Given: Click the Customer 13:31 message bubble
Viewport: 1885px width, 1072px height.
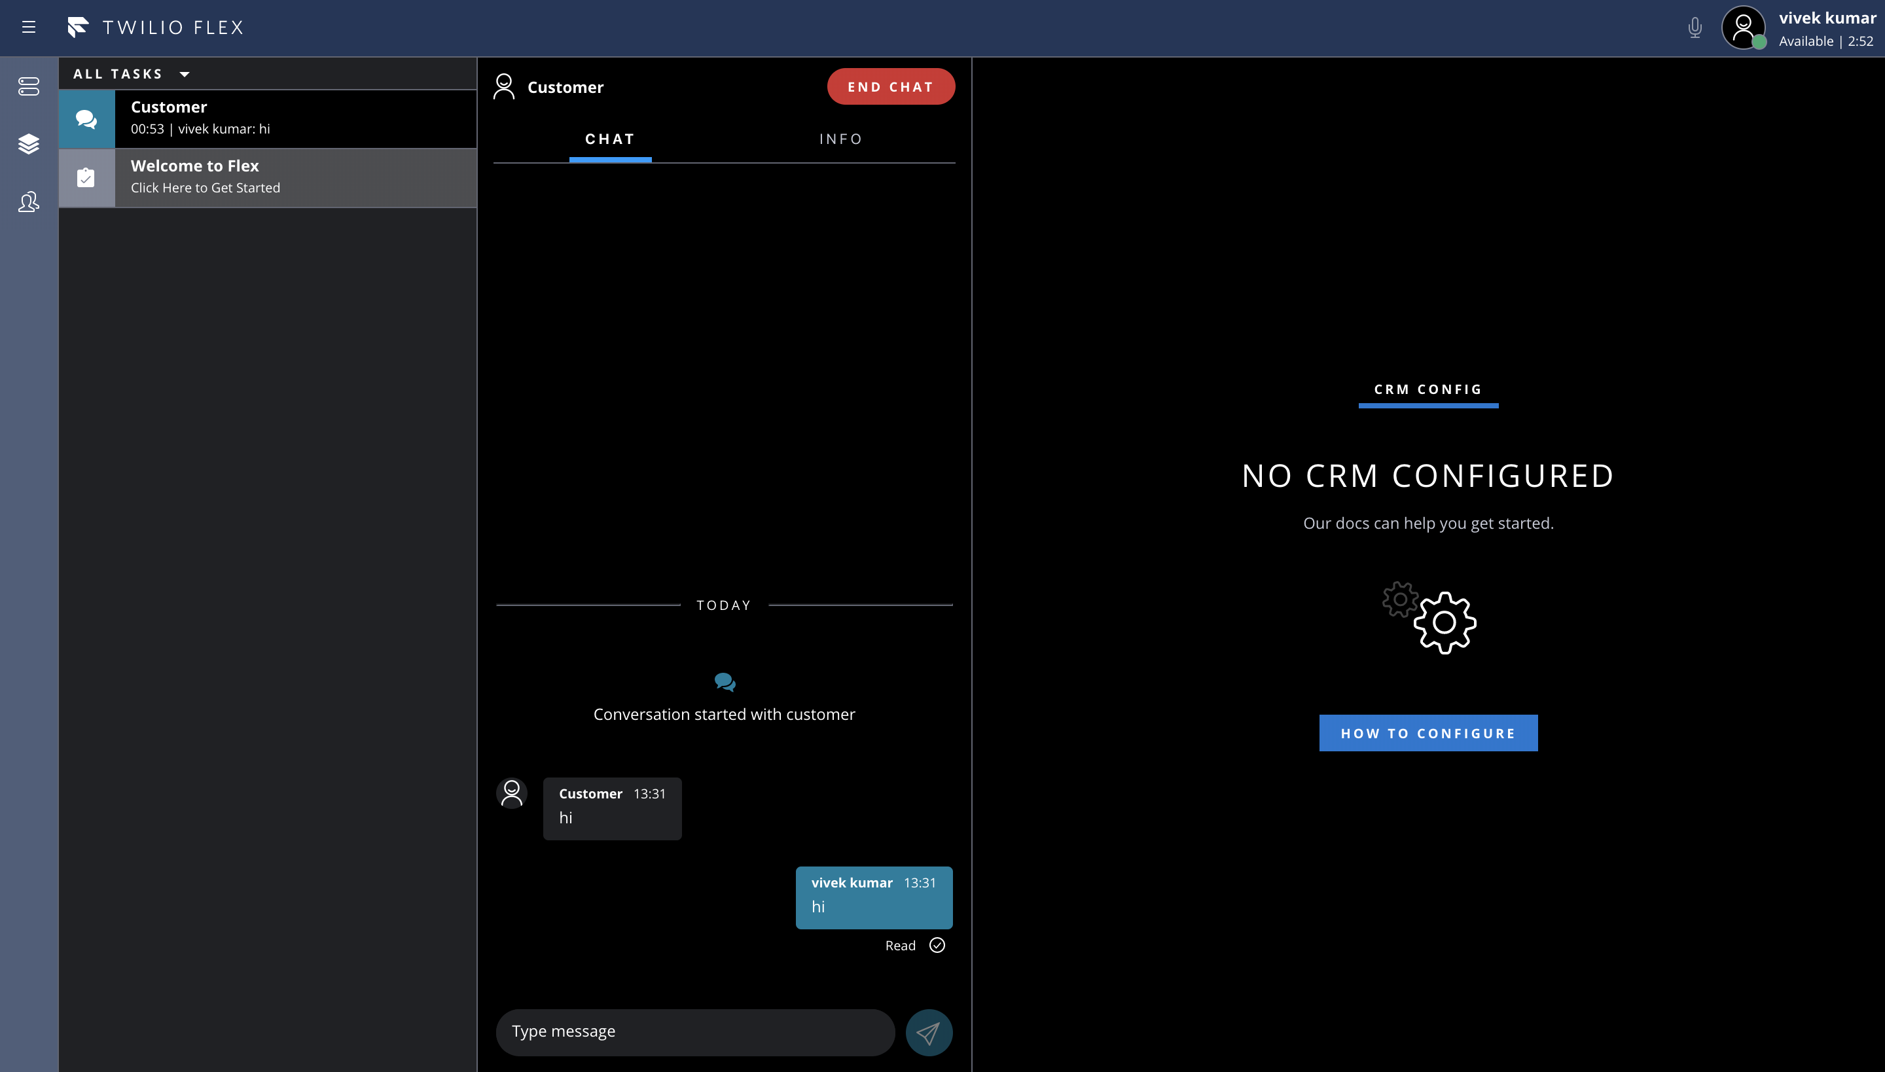Looking at the screenshot, I should (613, 808).
